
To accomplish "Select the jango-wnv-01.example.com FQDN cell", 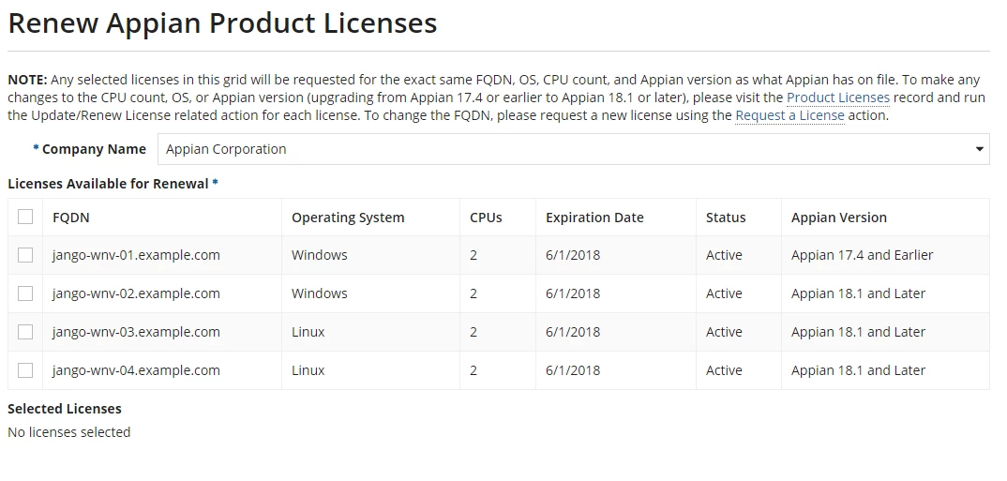I will point(136,255).
